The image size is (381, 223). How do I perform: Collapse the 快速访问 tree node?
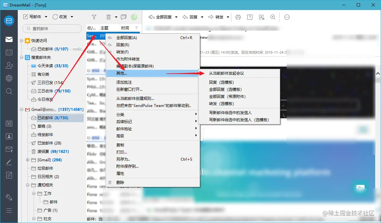tap(21, 41)
